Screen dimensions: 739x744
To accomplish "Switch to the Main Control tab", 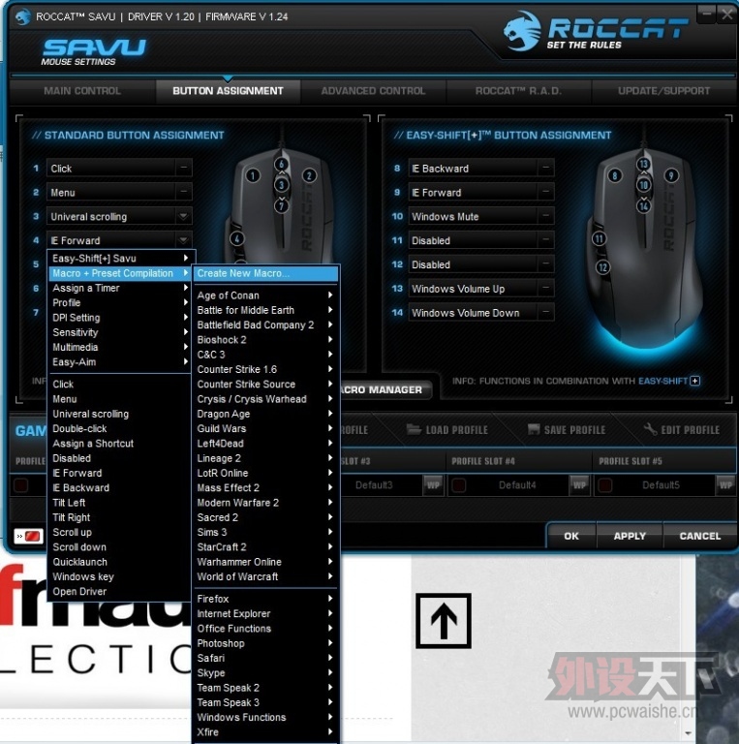I will 82,91.
